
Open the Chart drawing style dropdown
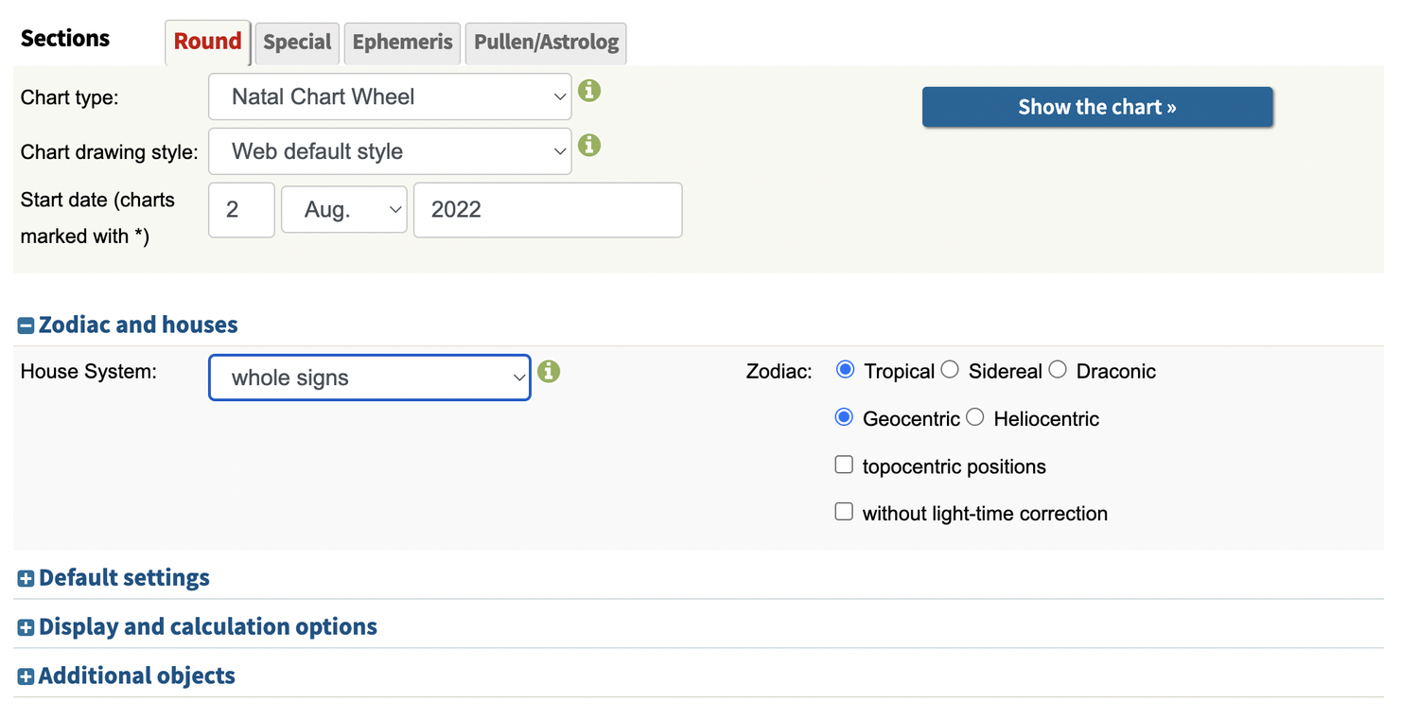click(390, 151)
